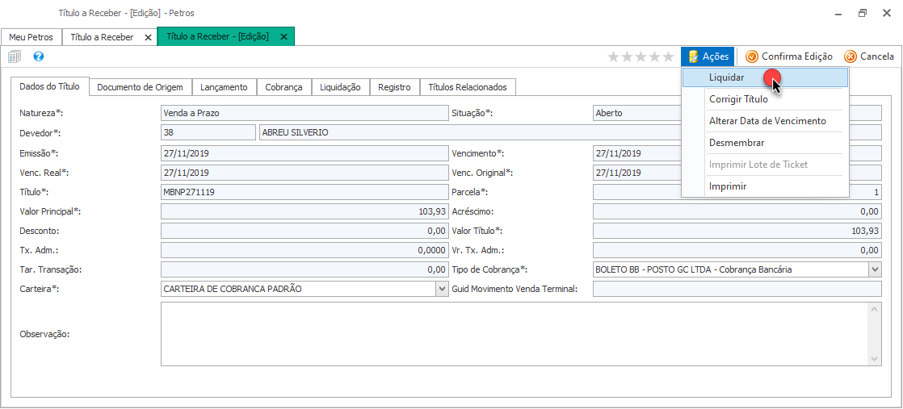903x409 pixels.
Task: Expand the Carteira dropdown arrow
Action: point(443,289)
